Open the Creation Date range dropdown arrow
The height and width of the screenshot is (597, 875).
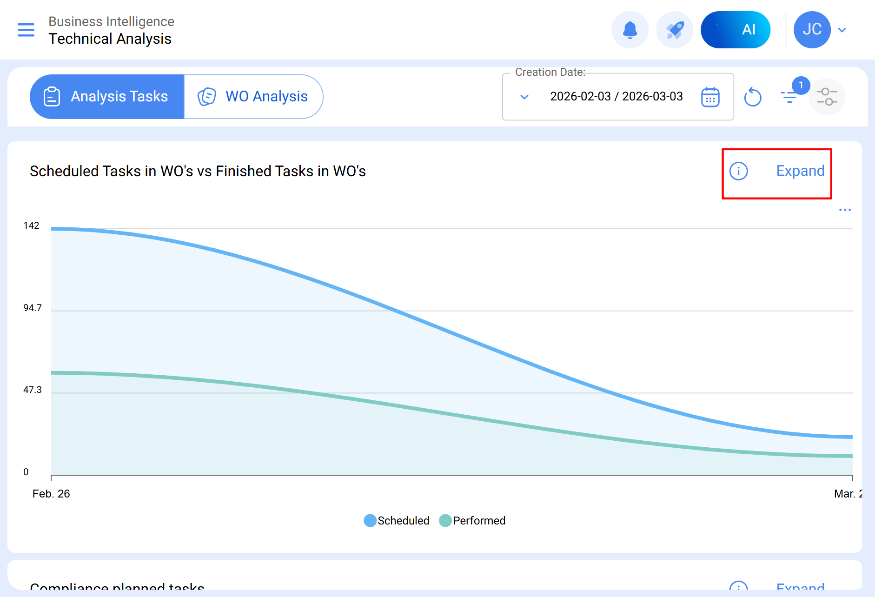point(524,97)
